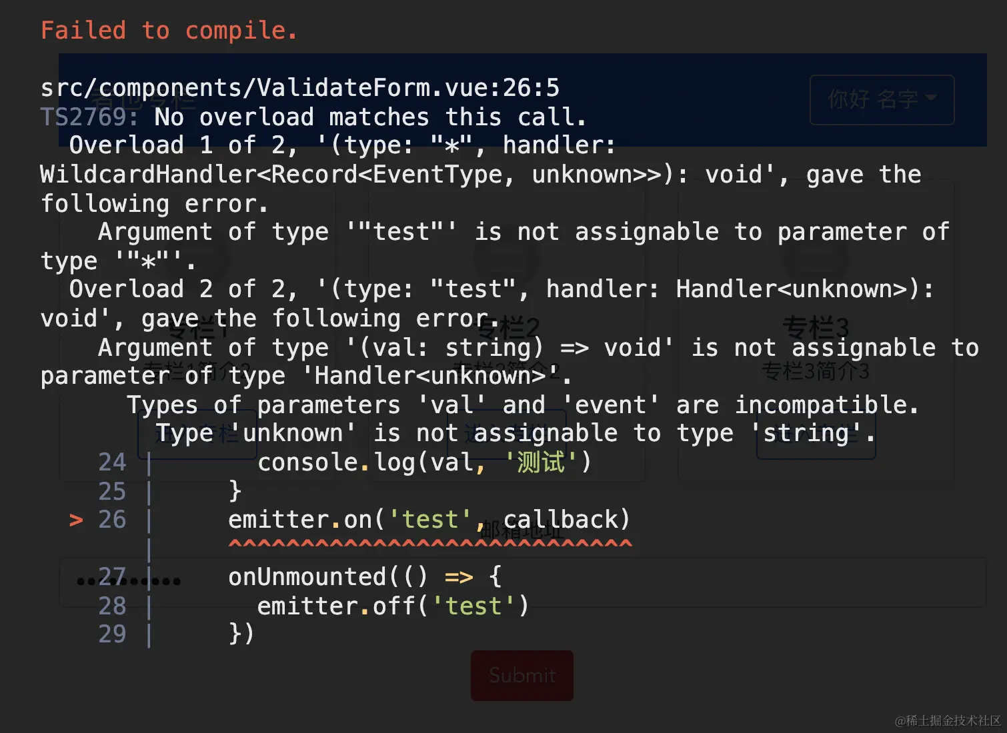Click the navbar brand behind the file path
1007x733 pixels.
[x=143, y=101]
